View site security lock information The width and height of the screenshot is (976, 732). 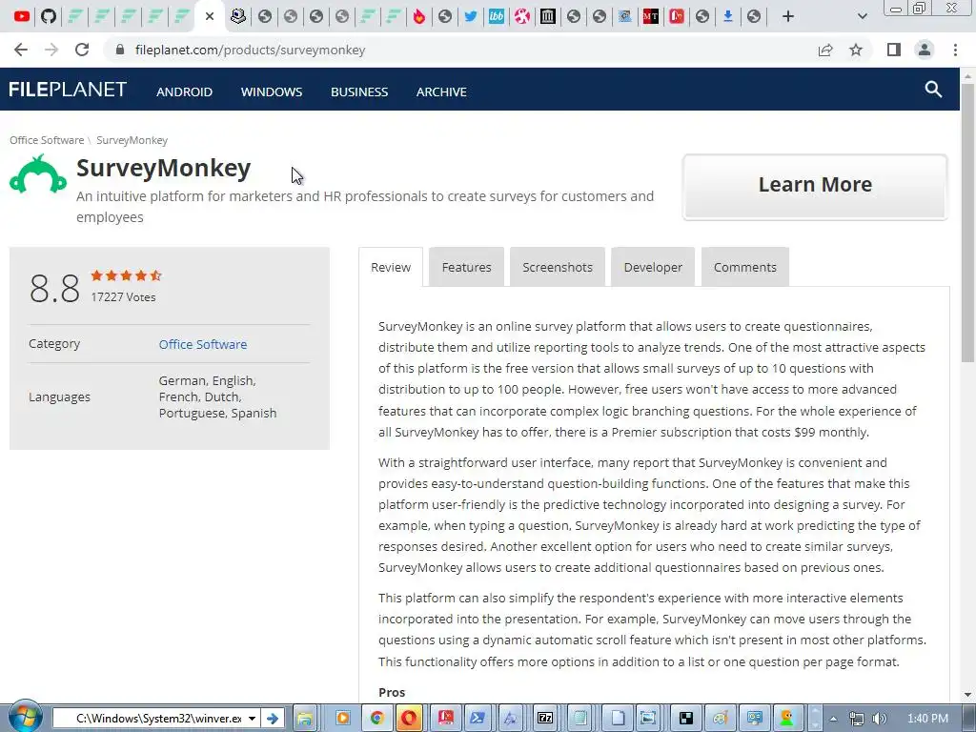click(120, 50)
